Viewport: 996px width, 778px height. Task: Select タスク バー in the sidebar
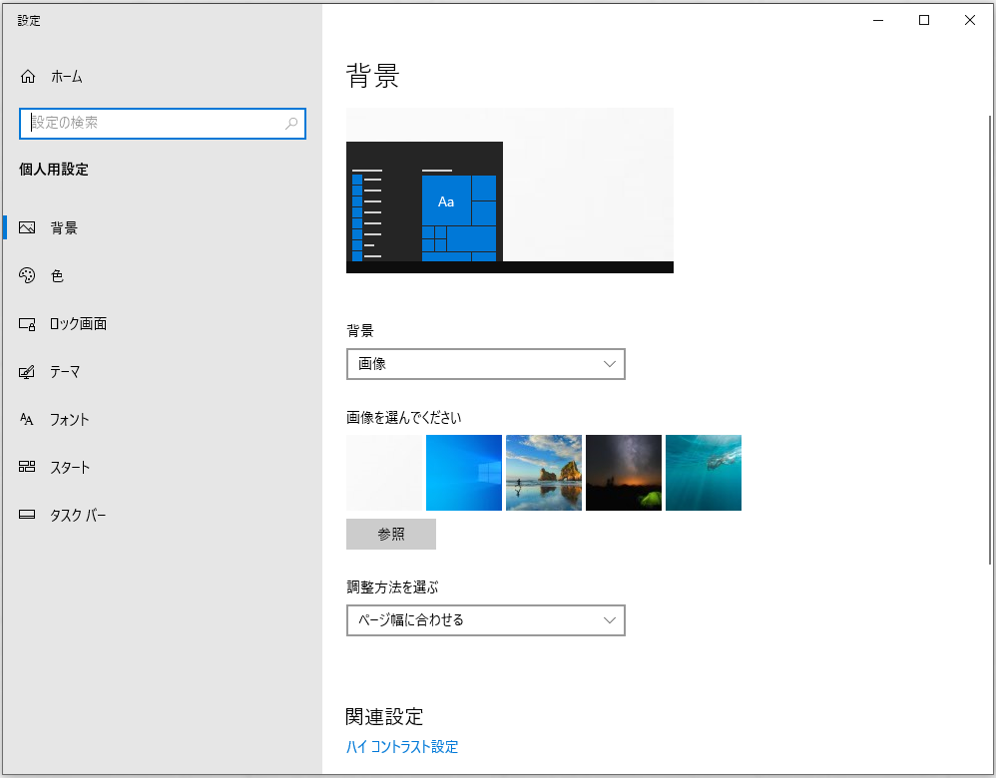click(162, 515)
